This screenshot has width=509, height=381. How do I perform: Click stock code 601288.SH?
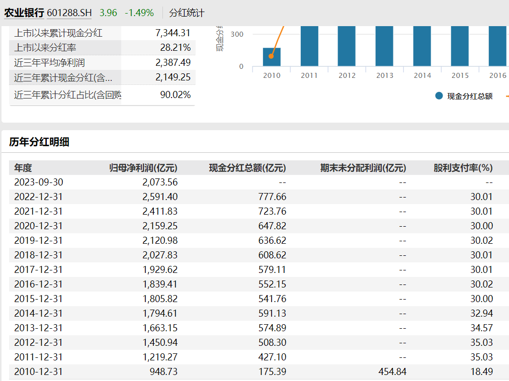point(69,13)
